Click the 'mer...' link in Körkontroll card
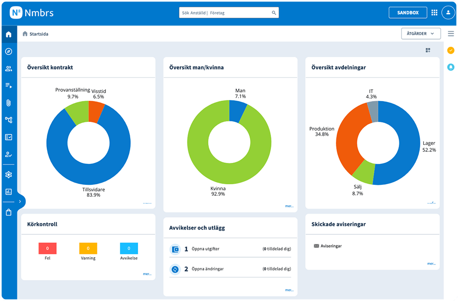 pyautogui.click(x=147, y=274)
